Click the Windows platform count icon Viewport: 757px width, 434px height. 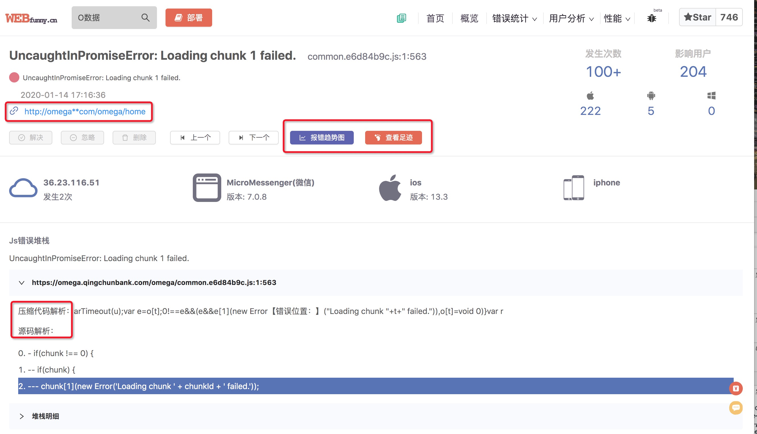[711, 96]
